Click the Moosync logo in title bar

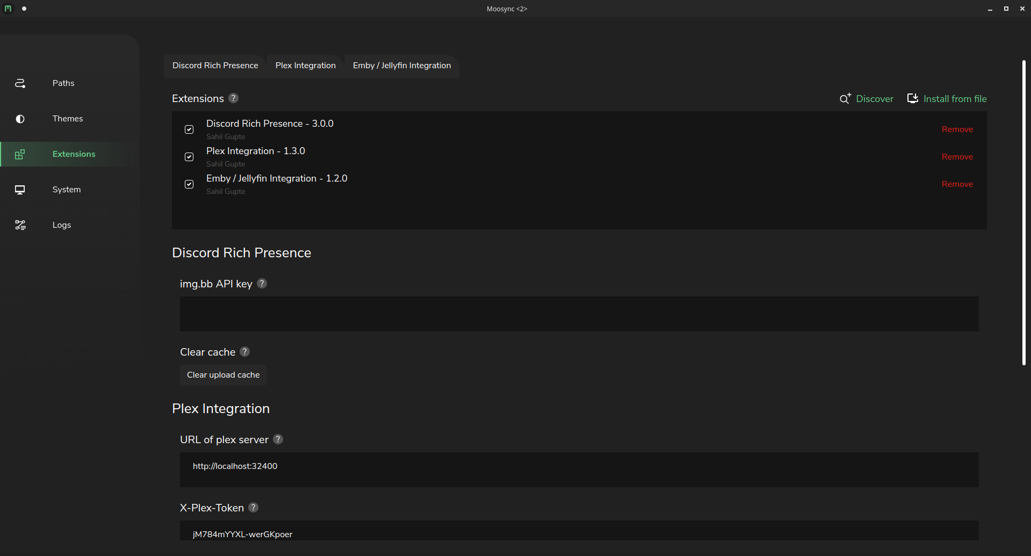pos(8,9)
